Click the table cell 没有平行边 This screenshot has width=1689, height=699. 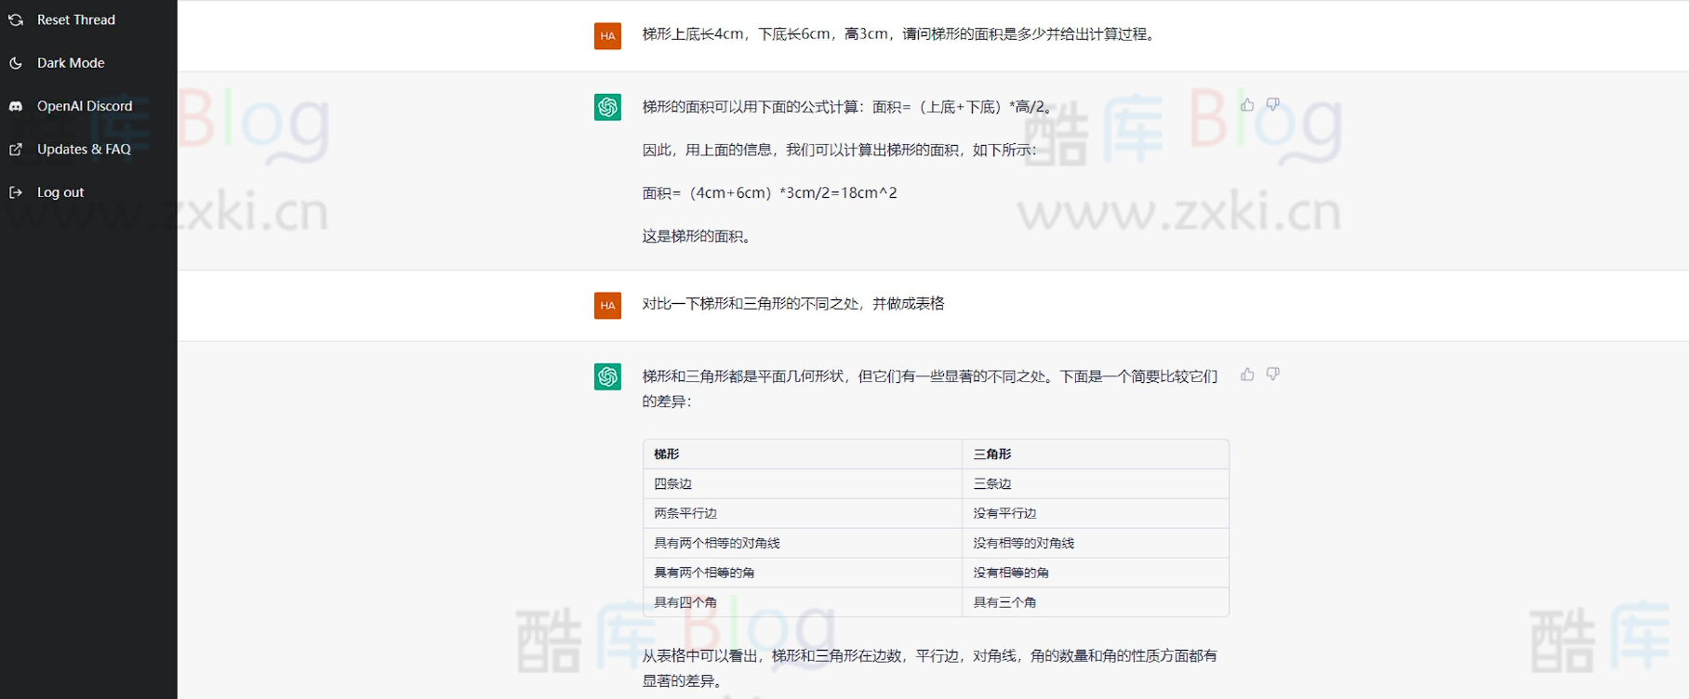tap(1096, 513)
